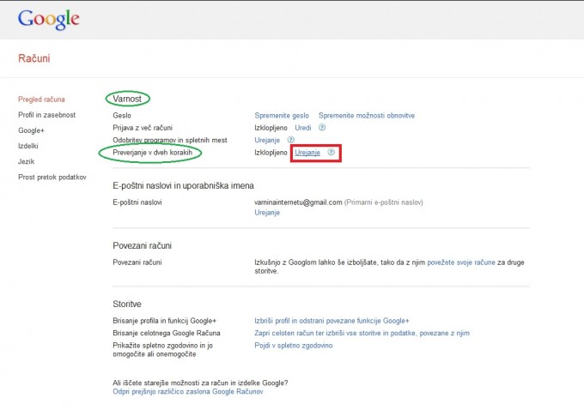Viewport: 584px width, 410px height.
Task: Click E-poštni naslovi in uporabniška imena heading
Action: 183,185
